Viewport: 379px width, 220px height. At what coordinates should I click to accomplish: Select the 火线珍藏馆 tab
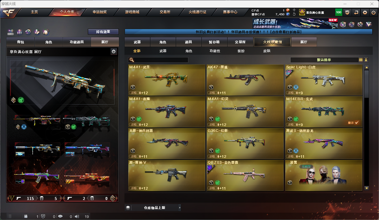coord(272,42)
